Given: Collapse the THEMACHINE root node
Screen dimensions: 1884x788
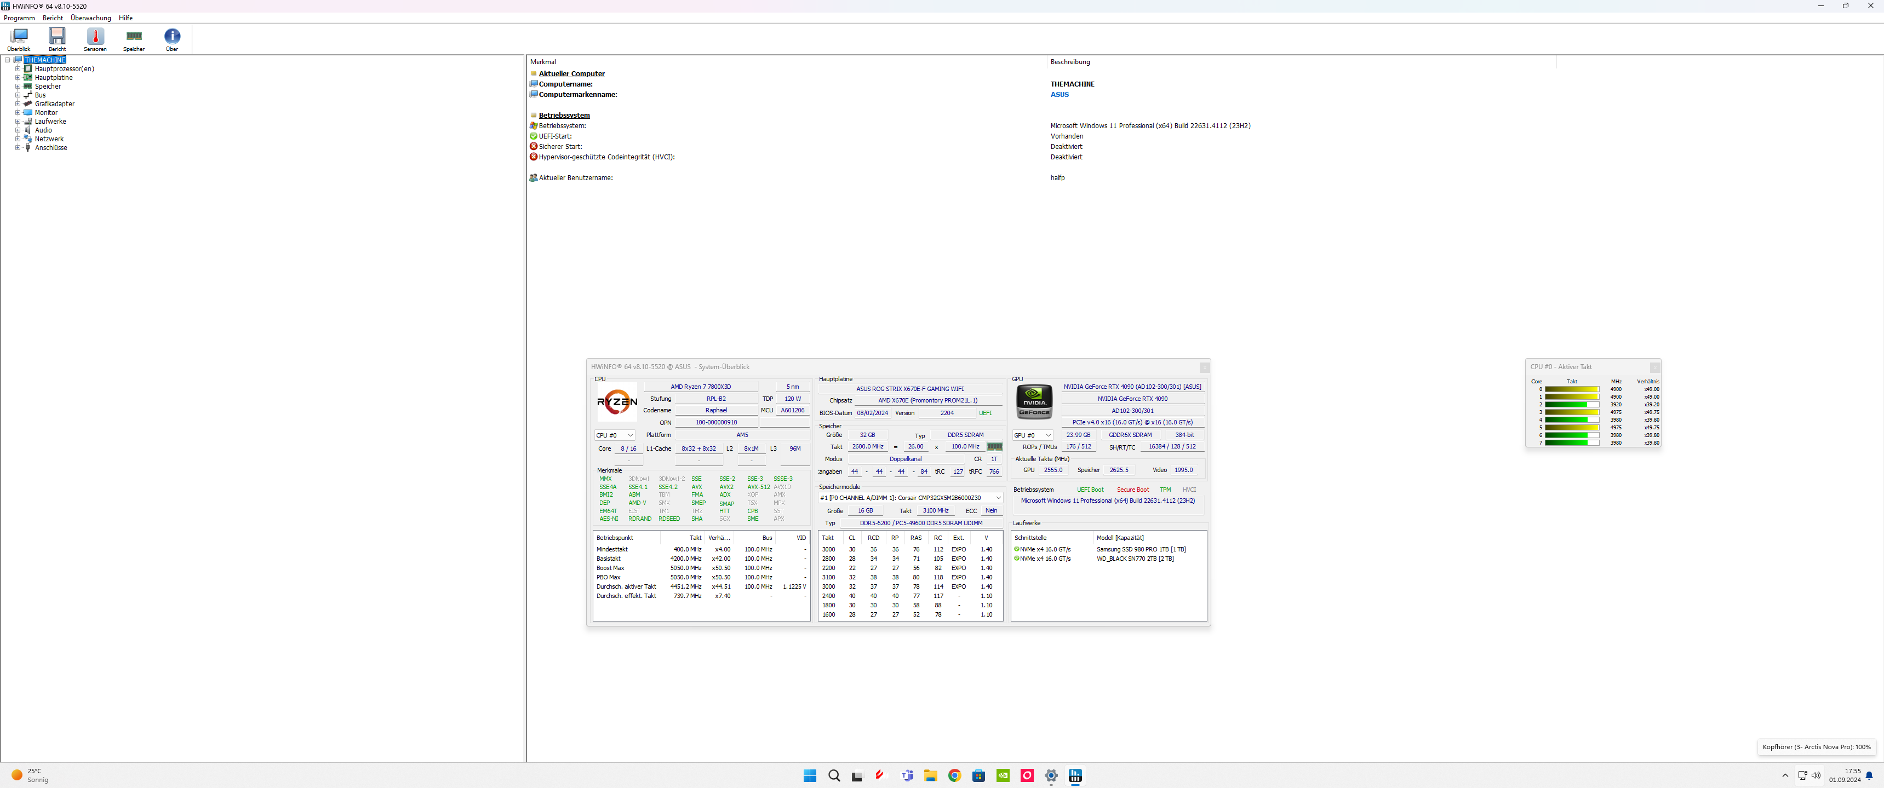Looking at the screenshot, I should [7, 60].
